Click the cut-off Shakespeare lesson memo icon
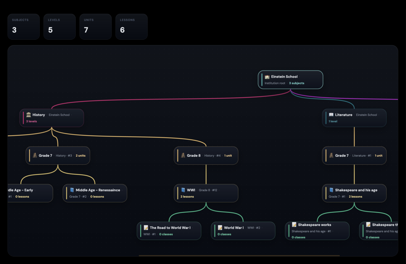 368,225
